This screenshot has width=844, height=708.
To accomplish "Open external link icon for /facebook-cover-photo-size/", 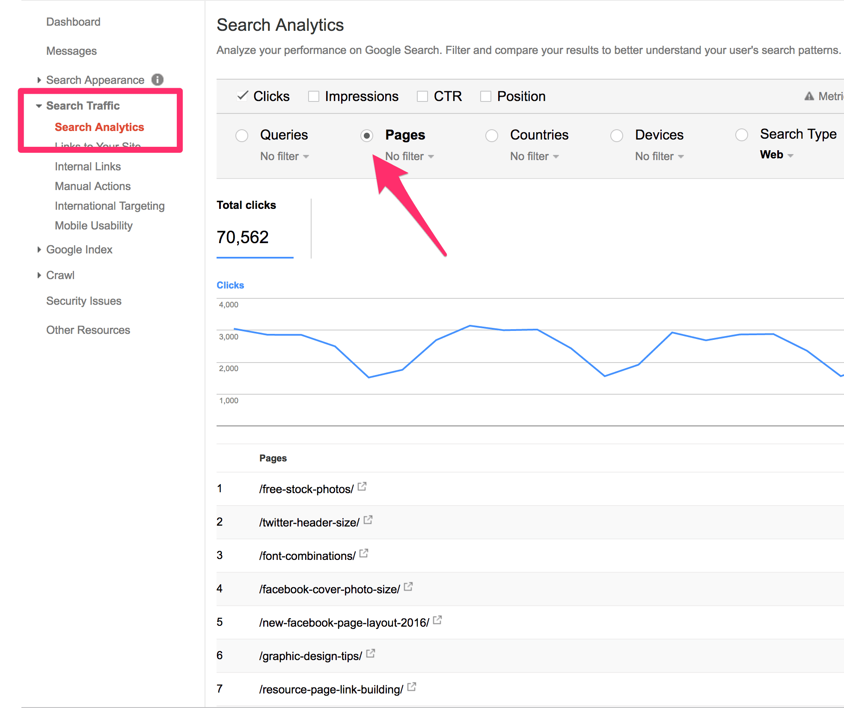I will 408,587.
